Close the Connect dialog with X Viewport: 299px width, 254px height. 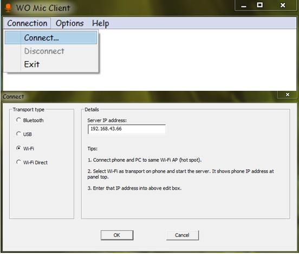click(x=288, y=95)
